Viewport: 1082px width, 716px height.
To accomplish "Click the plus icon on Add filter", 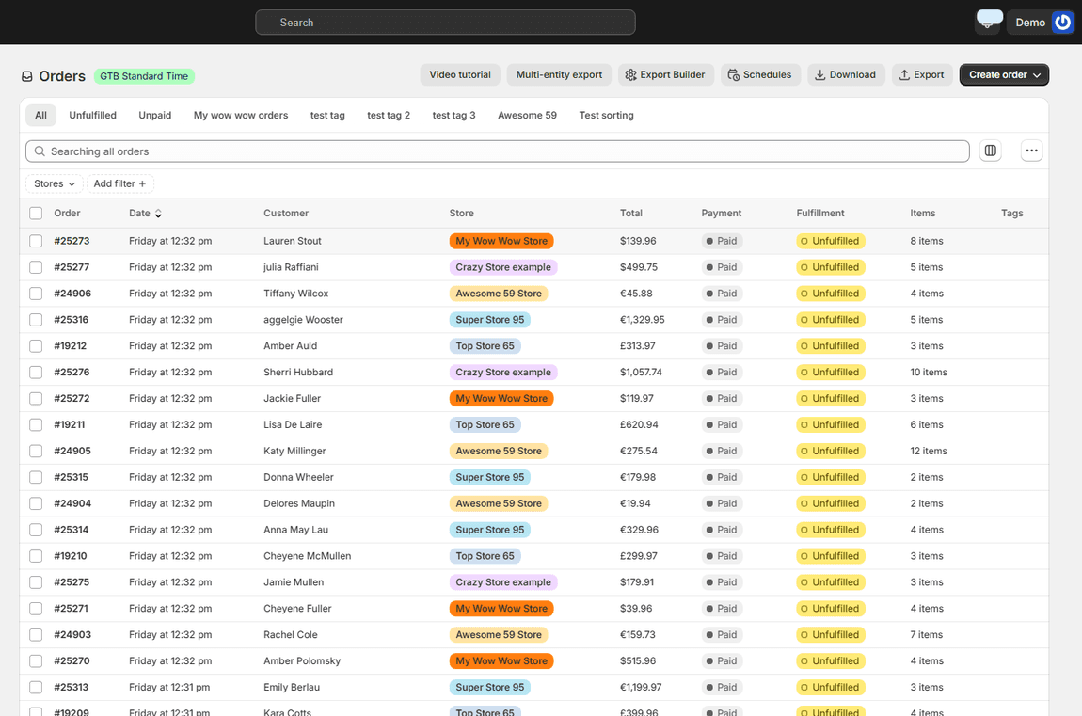I will [142, 183].
